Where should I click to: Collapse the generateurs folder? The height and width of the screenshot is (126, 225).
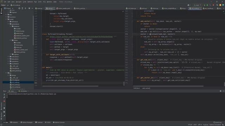8,24
